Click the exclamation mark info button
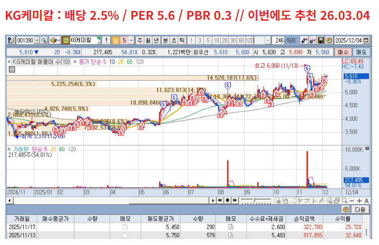Viewport: 379px width, 245px height. (x=106, y=40)
